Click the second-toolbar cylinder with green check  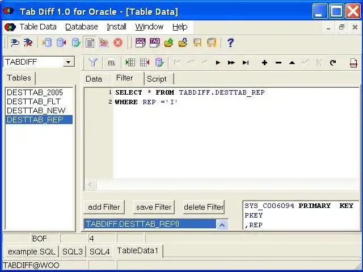point(159,62)
